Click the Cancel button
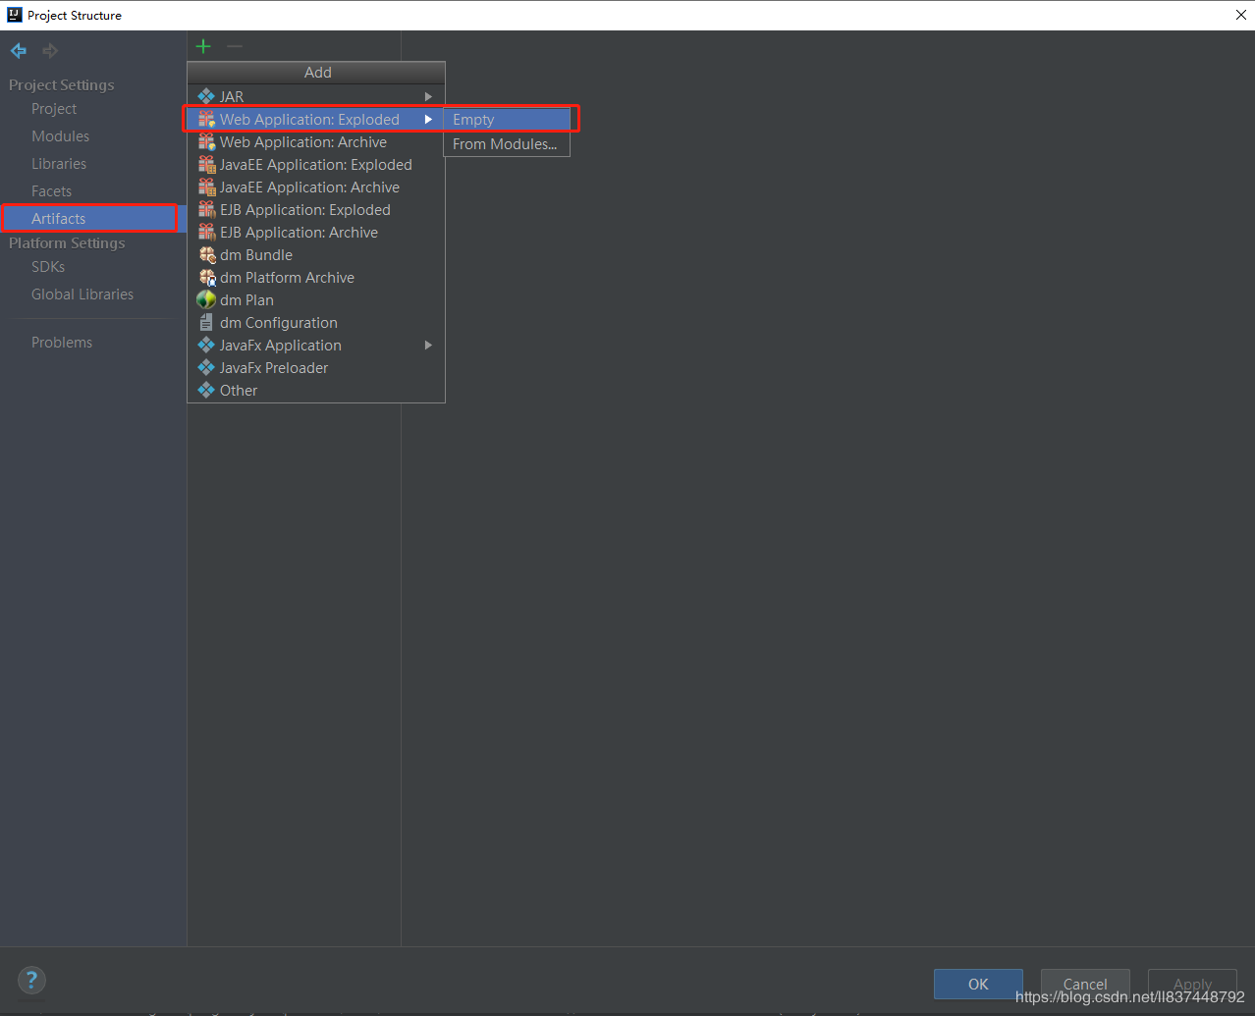Image resolution: width=1255 pixels, height=1016 pixels. coord(1085,984)
